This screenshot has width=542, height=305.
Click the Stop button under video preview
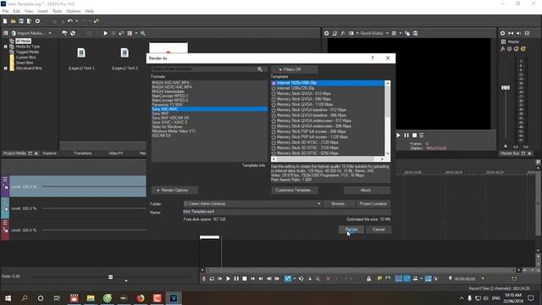[x=414, y=136]
